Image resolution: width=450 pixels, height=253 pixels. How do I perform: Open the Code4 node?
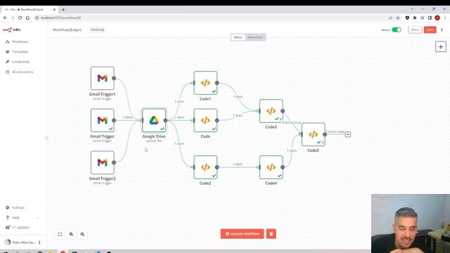point(271,167)
